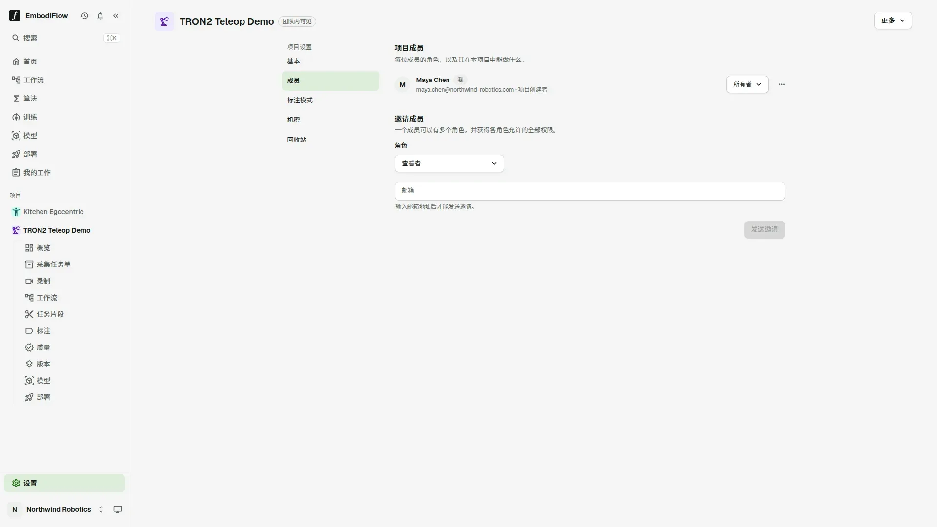The width and height of the screenshot is (937, 527).
Task: Click the 团队内可见 visibility badge
Action: 297,21
